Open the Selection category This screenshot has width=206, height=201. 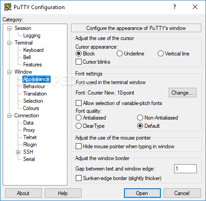33,101
